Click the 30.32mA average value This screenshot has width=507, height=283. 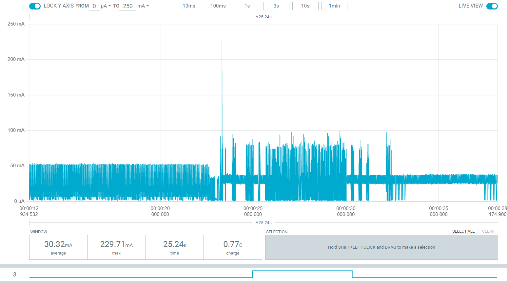point(58,244)
